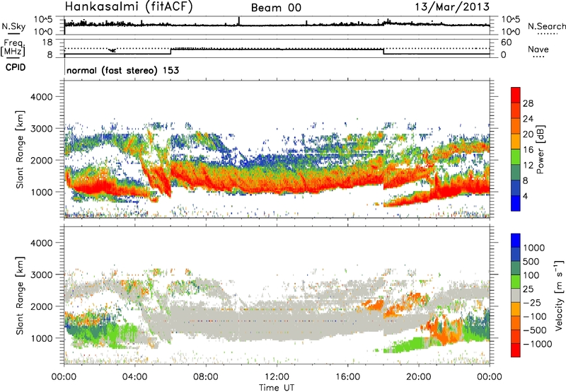The image size is (566, 392).
Task: Click the '04:00' time tick label
Action: coord(135,377)
